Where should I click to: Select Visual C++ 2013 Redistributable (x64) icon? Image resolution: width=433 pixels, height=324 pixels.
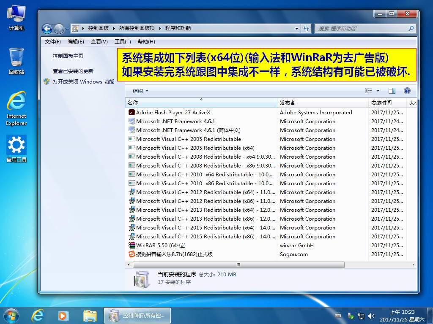click(x=132, y=210)
